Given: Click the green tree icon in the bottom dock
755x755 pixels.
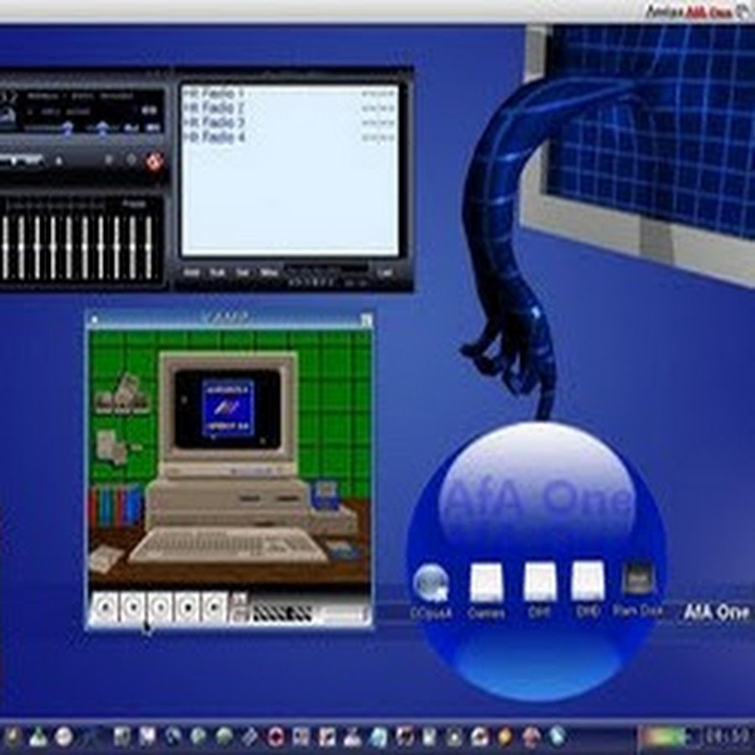Looking at the screenshot, I should coord(38,737).
